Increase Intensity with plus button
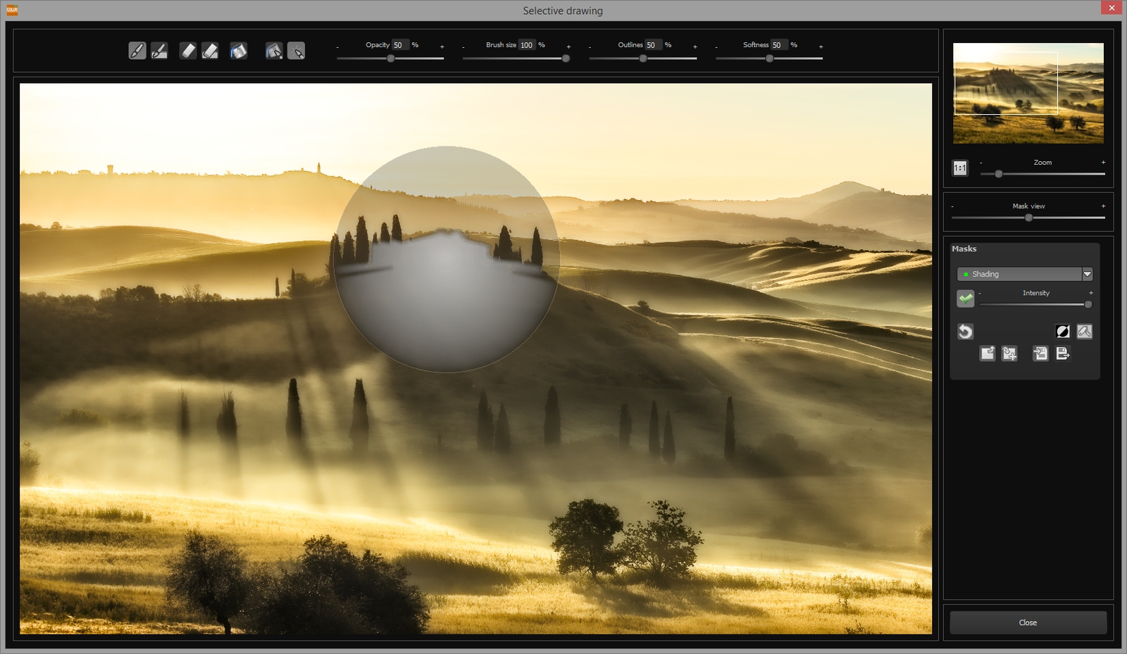The width and height of the screenshot is (1127, 654). 1091,293
